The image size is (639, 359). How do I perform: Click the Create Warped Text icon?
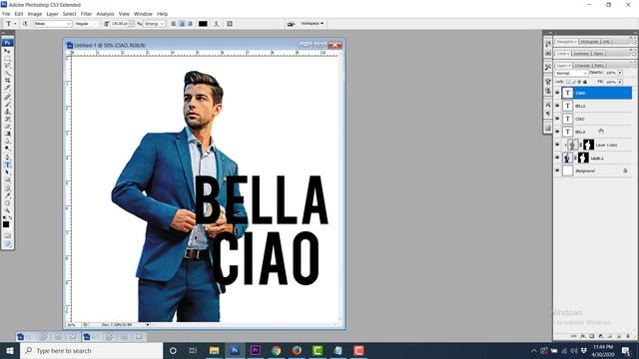[216, 24]
